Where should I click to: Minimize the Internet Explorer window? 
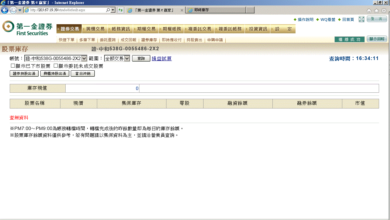[375, 2]
